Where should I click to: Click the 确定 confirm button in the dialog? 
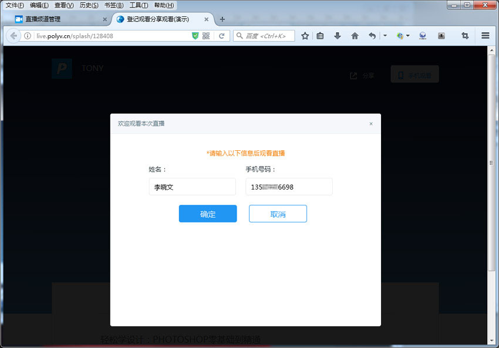tap(208, 214)
